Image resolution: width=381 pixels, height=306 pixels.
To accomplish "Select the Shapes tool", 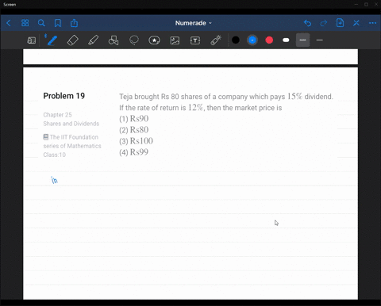I will (x=114, y=40).
